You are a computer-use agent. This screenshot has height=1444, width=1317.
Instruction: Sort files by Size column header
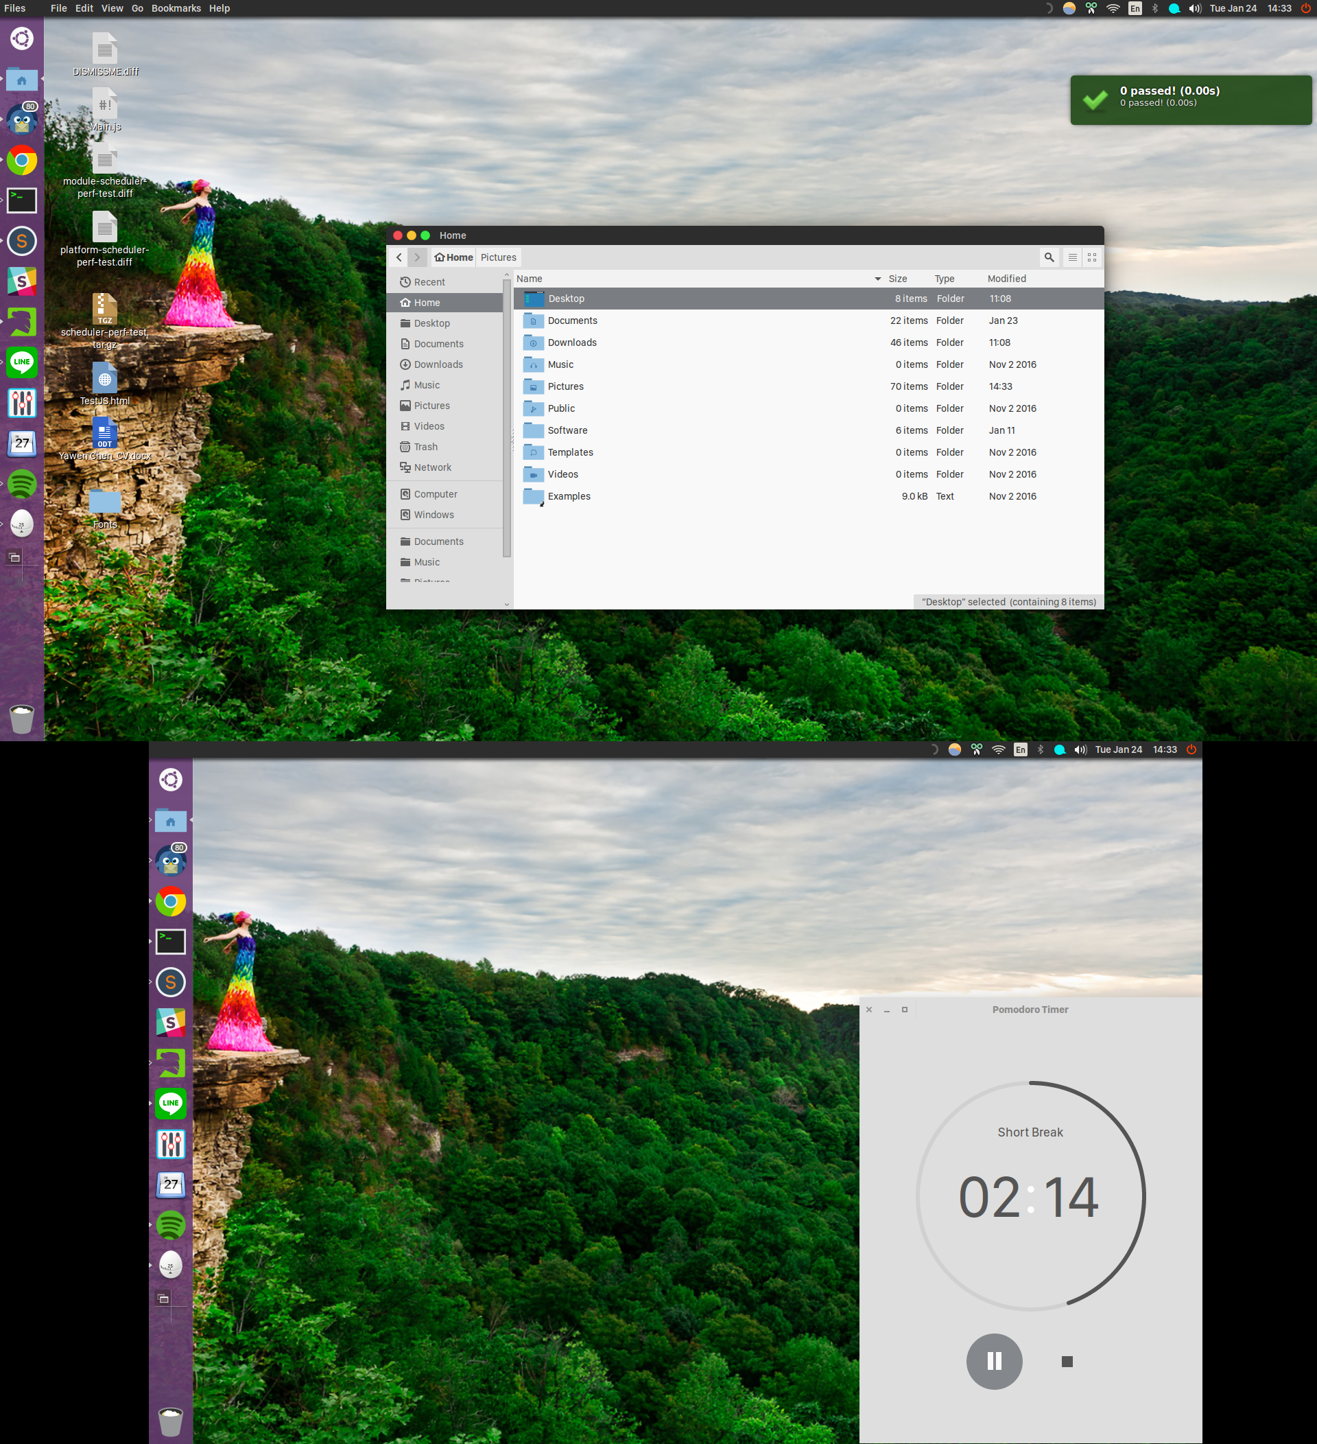(x=898, y=279)
